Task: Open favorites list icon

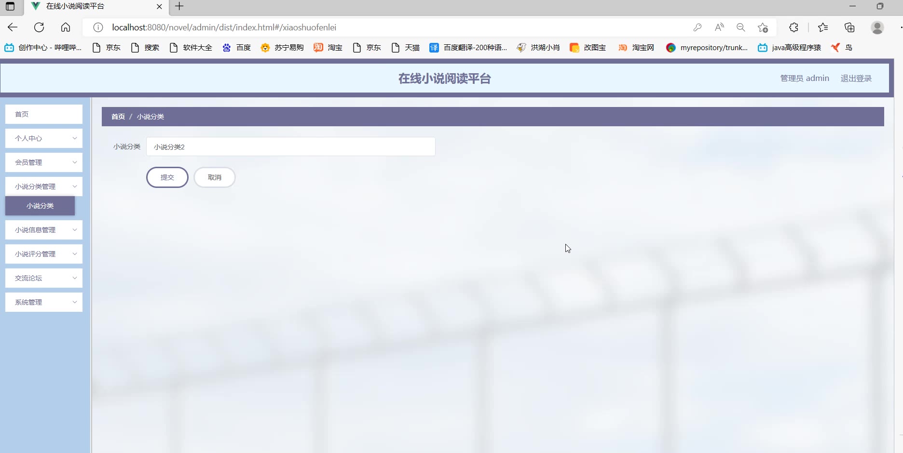Action: point(823,27)
